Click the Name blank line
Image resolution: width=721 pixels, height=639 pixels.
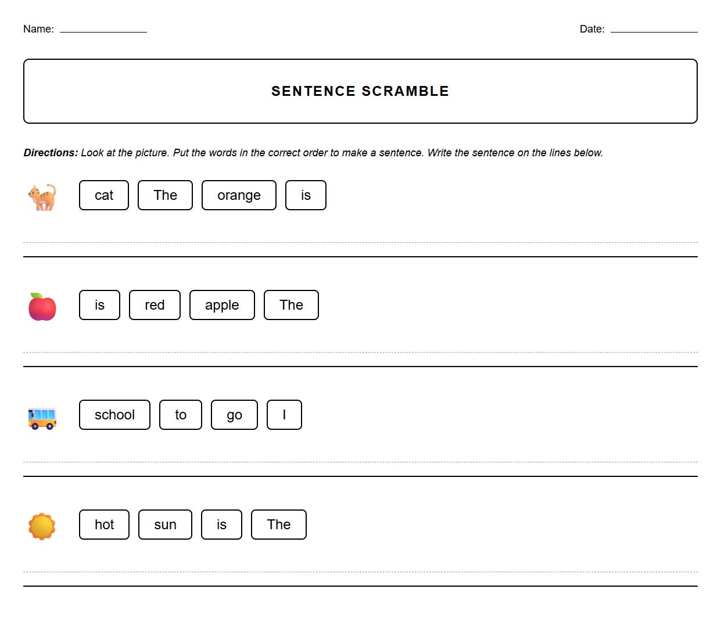[x=103, y=30]
